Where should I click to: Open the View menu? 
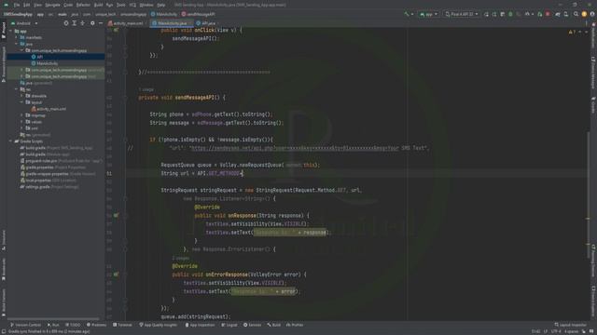click(x=37, y=5)
